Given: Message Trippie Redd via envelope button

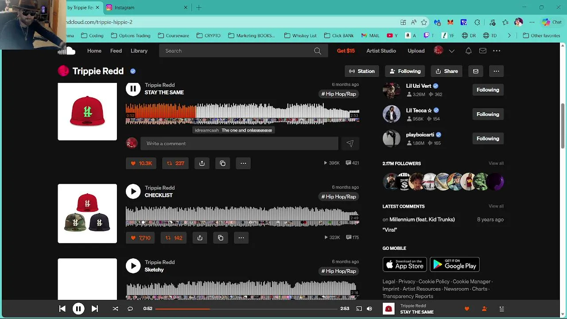Looking at the screenshot, I should pyautogui.click(x=476, y=71).
